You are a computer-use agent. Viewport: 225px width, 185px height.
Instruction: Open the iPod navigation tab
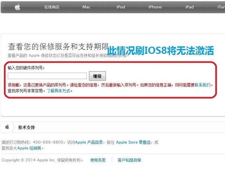(121, 7)
